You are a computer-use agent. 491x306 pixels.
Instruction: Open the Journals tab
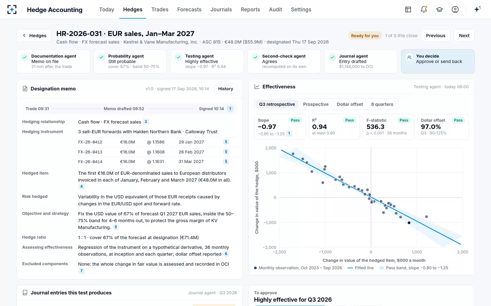221,10
